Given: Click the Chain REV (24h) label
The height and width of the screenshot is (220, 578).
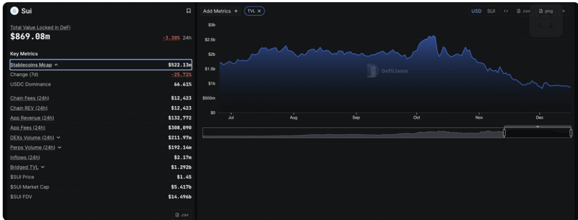Looking at the screenshot, I should (x=29, y=108).
